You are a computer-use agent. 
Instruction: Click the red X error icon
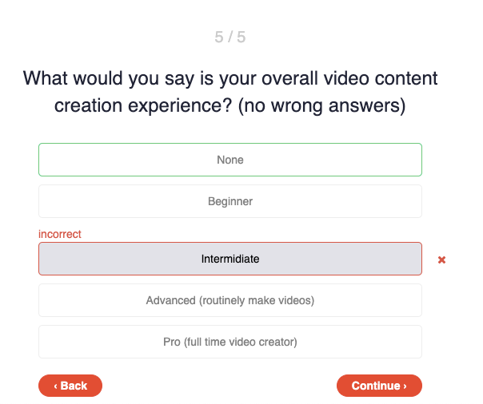(441, 259)
